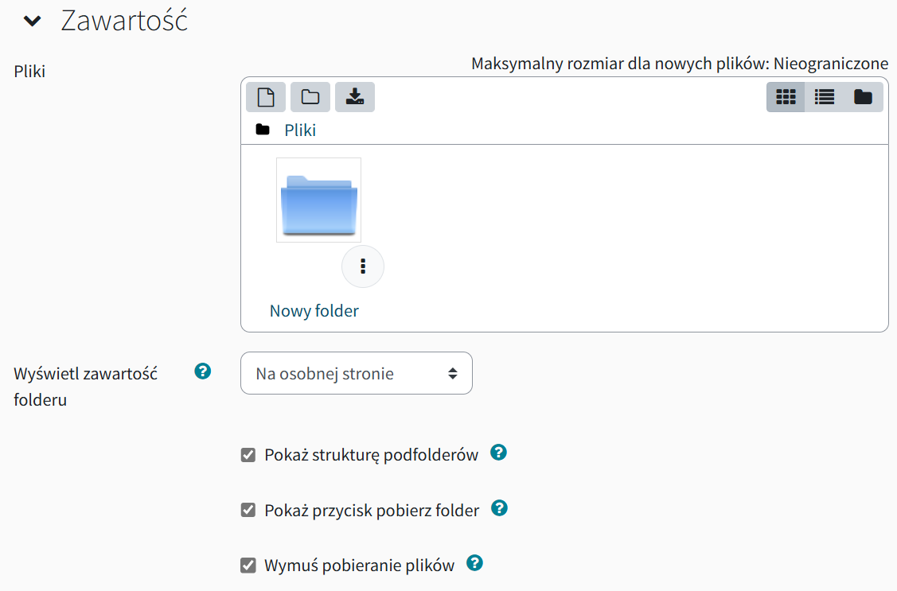Open help for Wymuś pobieranie plików
Viewport: 897px width, 591px height.
click(475, 563)
